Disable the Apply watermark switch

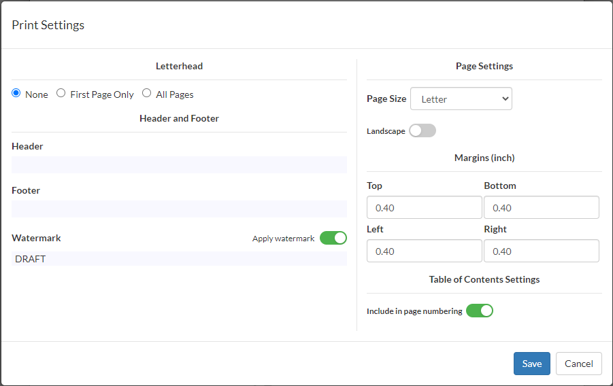[333, 238]
